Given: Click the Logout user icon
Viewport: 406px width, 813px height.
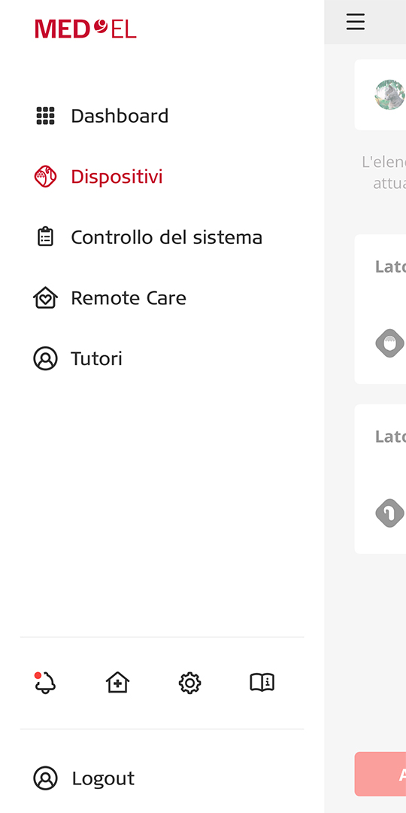Looking at the screenshot, I should tap(46, 778).
